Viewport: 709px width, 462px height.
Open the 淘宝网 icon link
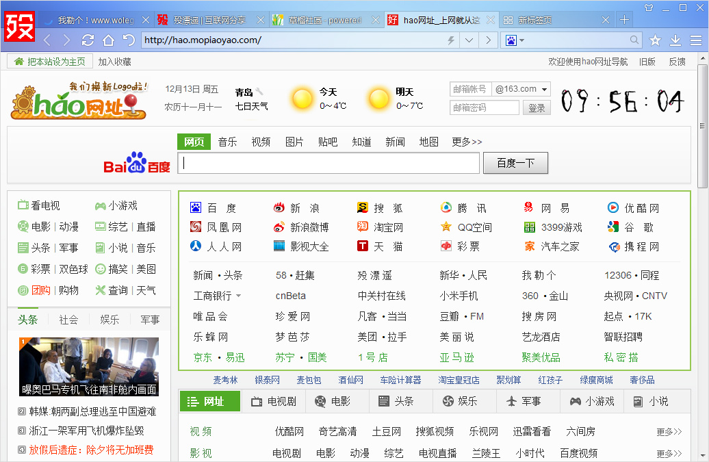pyautogui.click(x=362, y=227)
